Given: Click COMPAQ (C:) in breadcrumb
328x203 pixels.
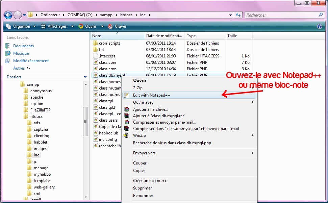Looking at the screenshot, I should (80, 15).
